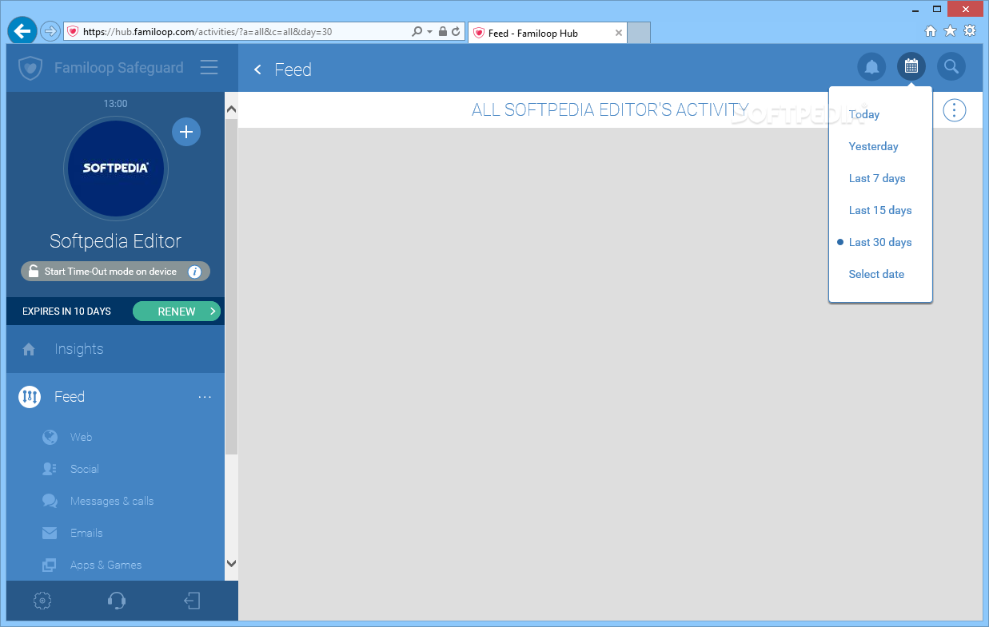Viewport: 989px width, 627px height.
Task: Choose Last 30 days filter
Action: [x=880, y=242]
